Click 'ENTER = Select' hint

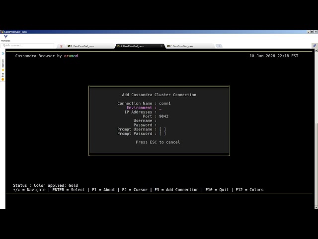pos(69,190)
